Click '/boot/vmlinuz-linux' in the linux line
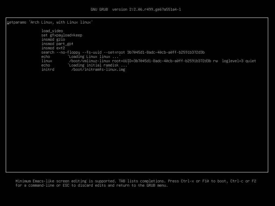 point(90,61)
